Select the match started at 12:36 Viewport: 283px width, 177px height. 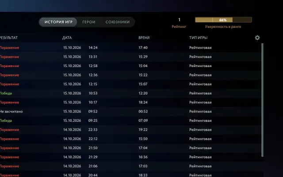(130, 75)
